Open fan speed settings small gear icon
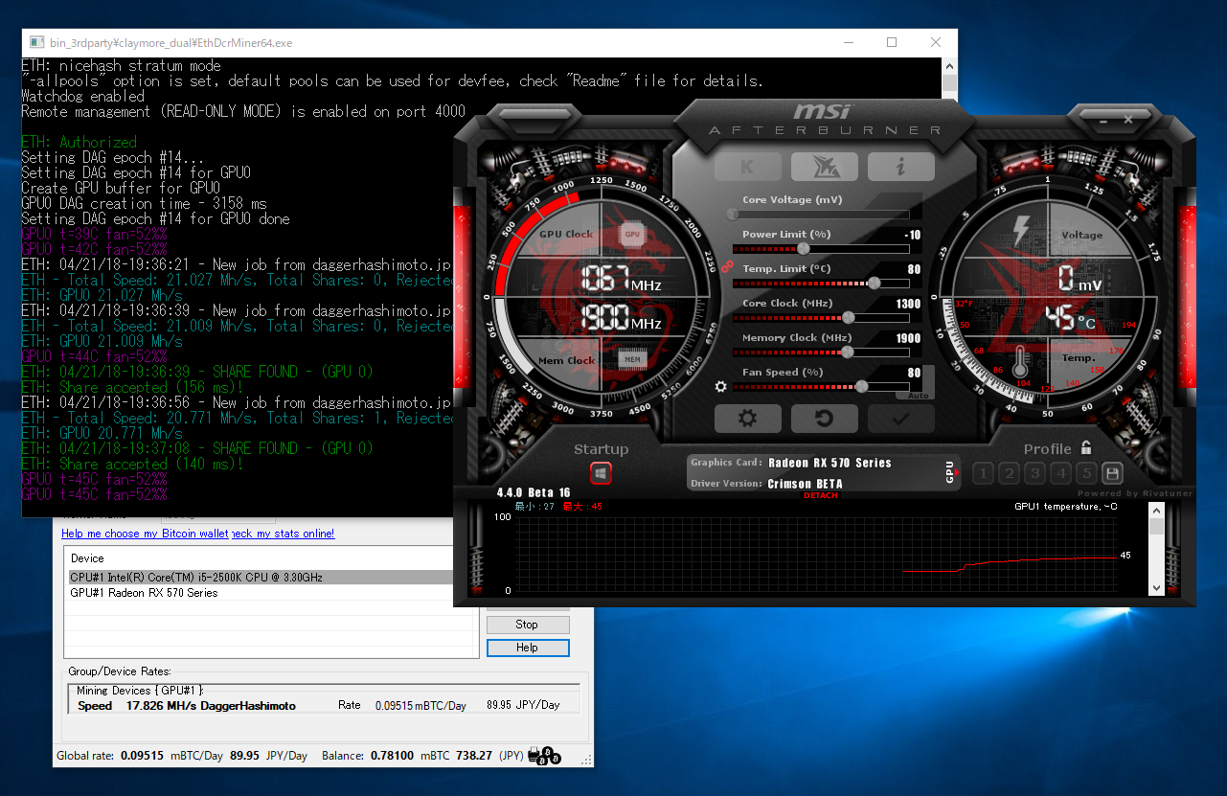The width and height of the screenshot is (1227, 796). 721,387
